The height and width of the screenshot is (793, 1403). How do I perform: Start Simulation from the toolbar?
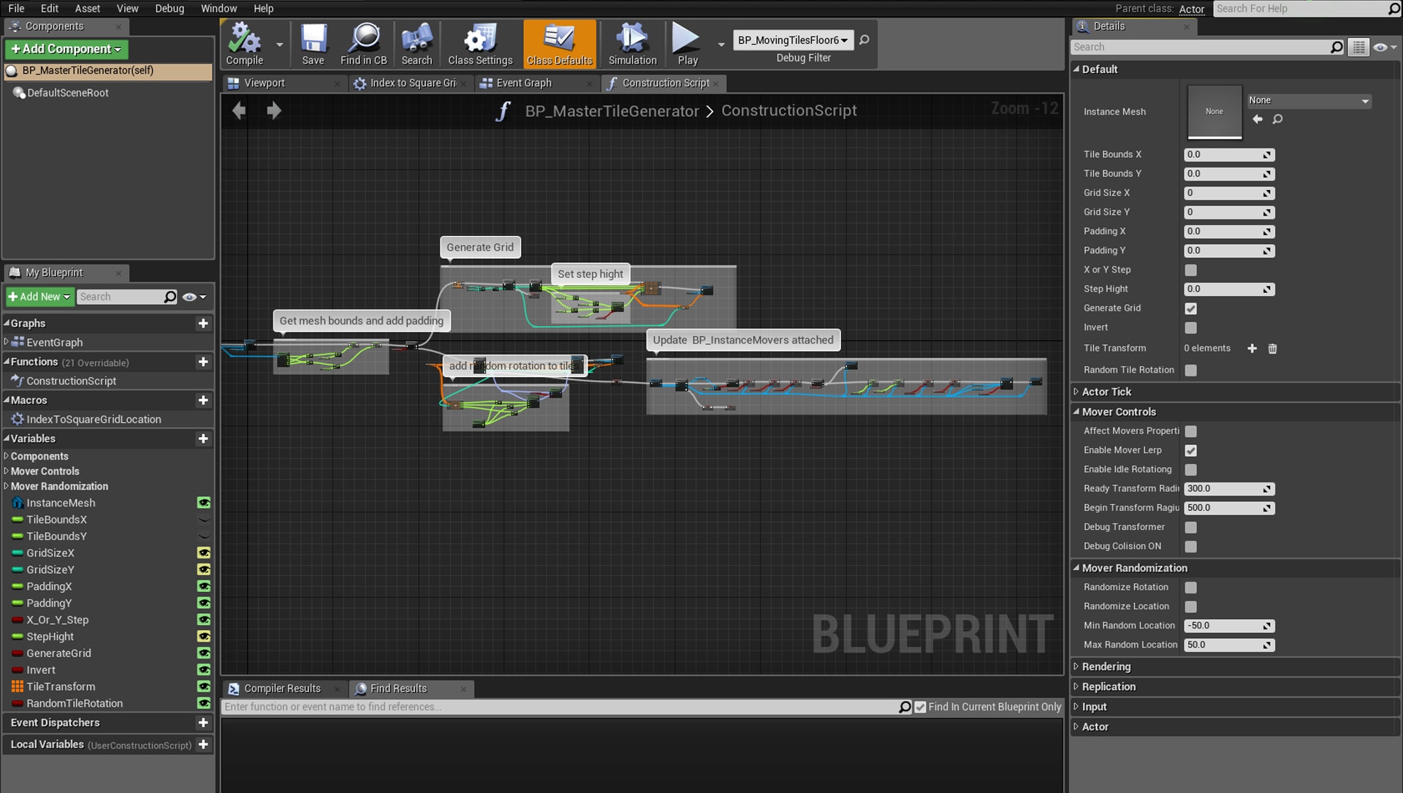click(632, 44)
